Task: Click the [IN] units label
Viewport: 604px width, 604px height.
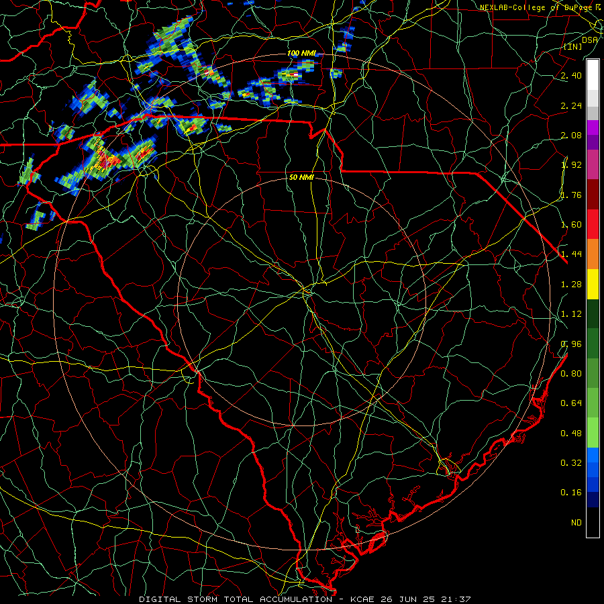Action: (x=573, y=46)
